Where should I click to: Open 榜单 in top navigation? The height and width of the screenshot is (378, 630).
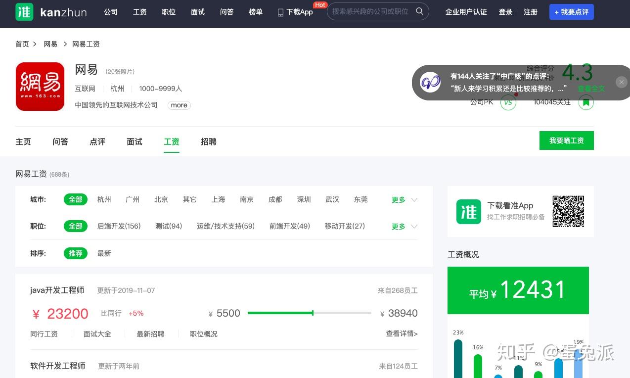(256, 12)
